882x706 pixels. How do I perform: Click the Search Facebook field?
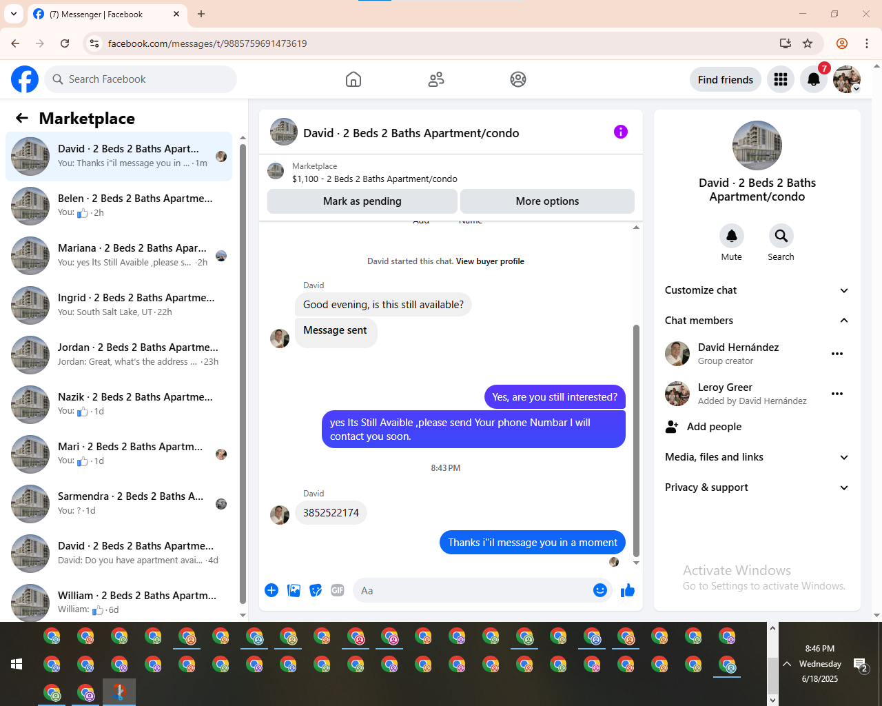click(141, 79)
